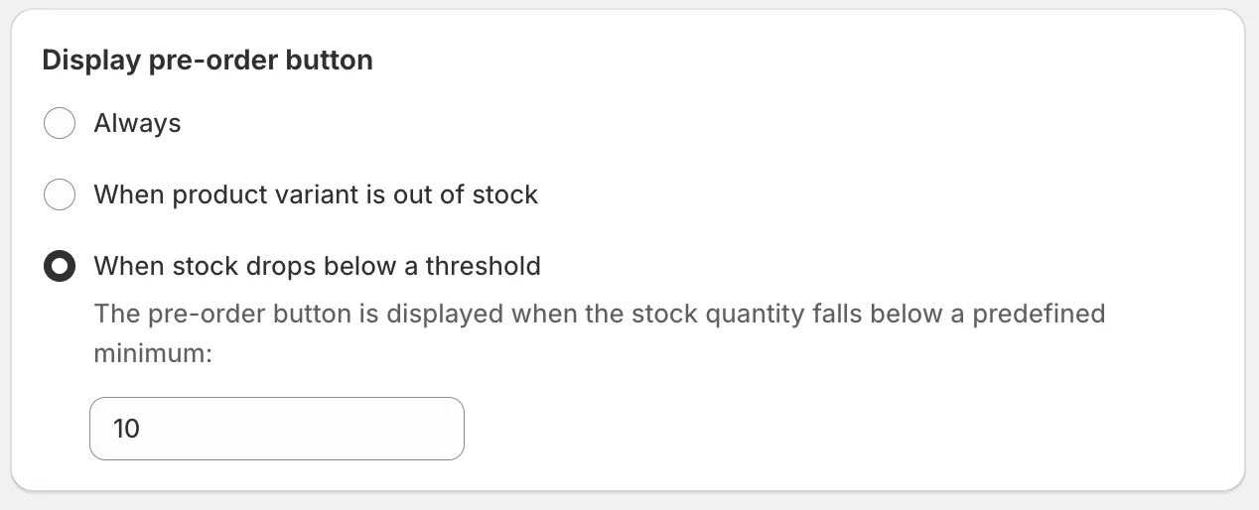Click the word "predefined" in the description
The height and width of the screenshot is (510, 1259).
point(1038,315)
